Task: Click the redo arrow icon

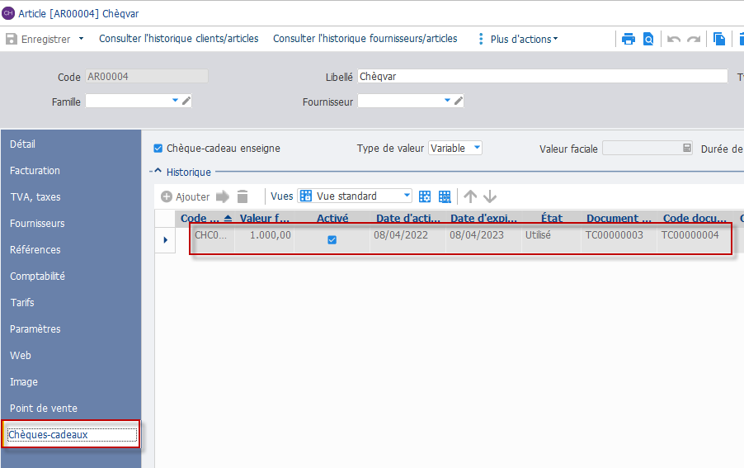Action: pyautogui.click(x=694, y=39)
